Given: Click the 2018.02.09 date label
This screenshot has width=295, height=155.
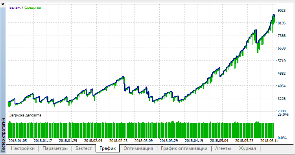Looking at the screenshot, I should point(93,141).
